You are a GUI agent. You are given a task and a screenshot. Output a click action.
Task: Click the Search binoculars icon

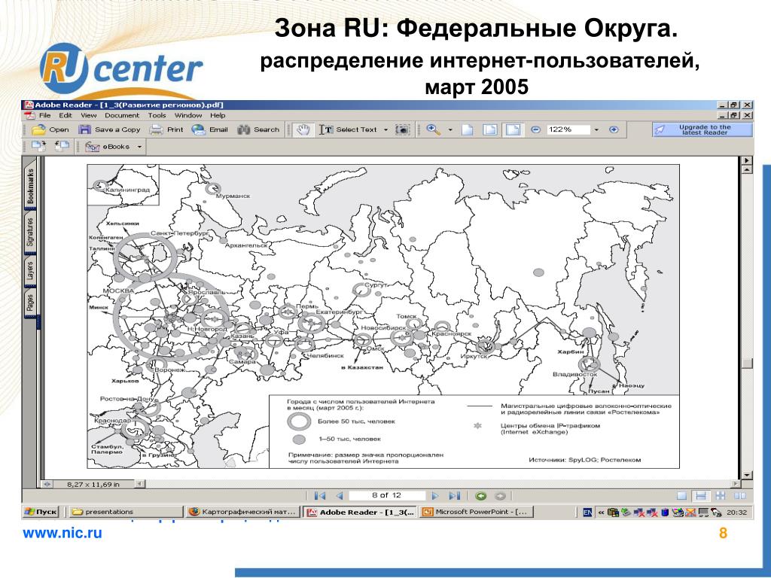[244, 129]
